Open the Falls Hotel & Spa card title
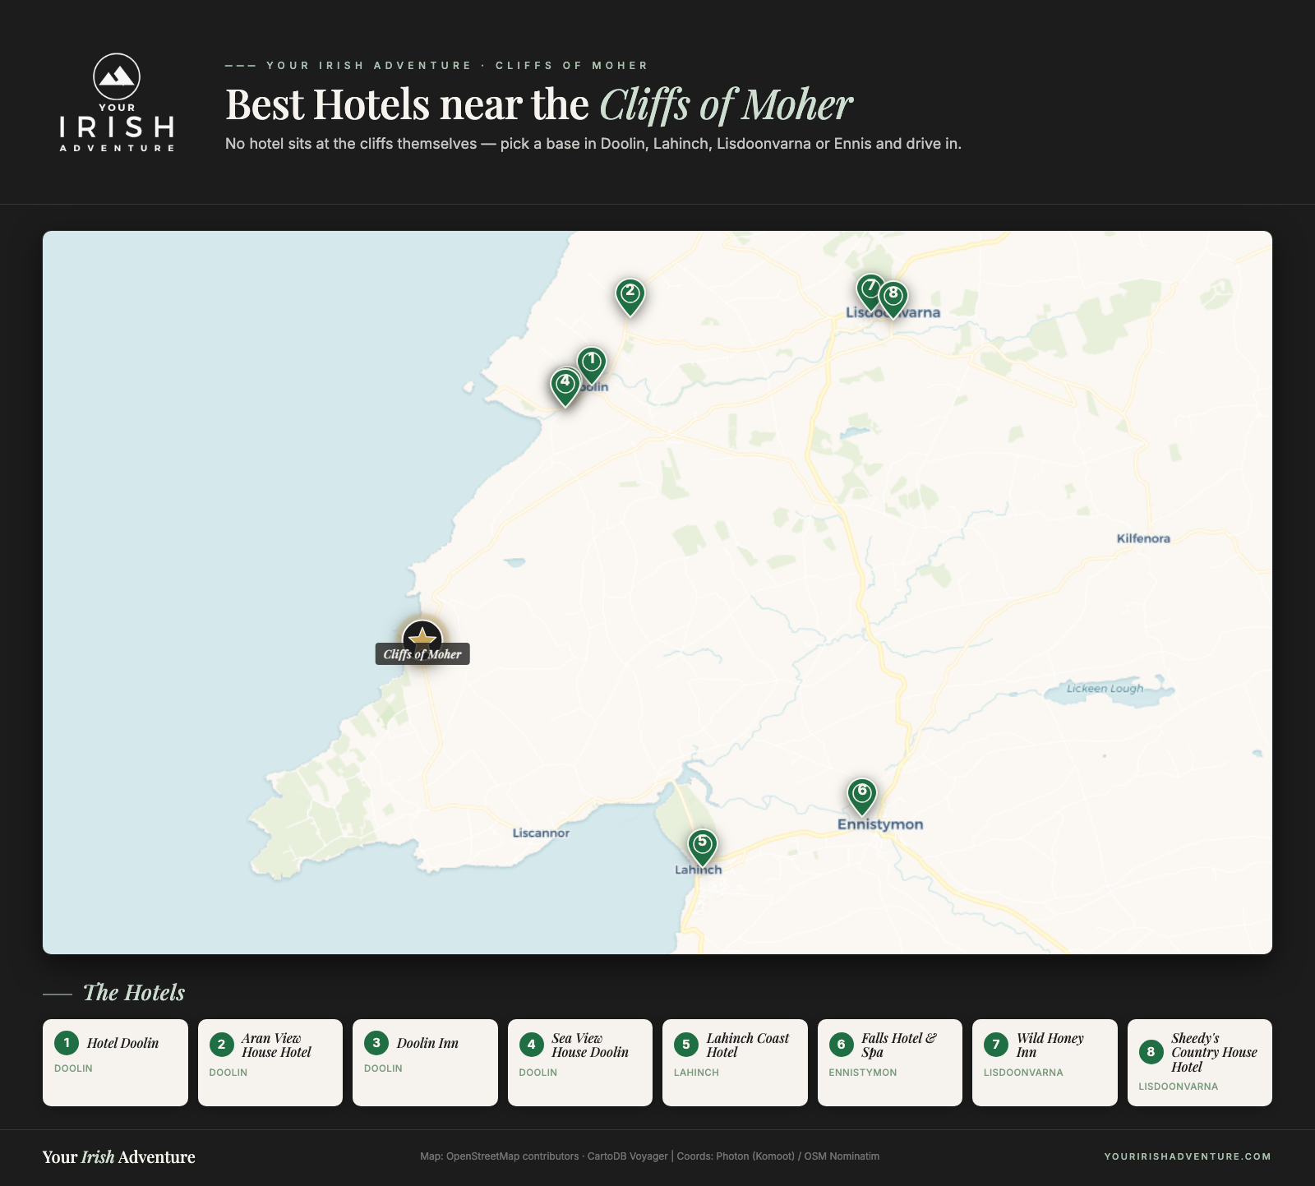 click(x=899, y=1045)
